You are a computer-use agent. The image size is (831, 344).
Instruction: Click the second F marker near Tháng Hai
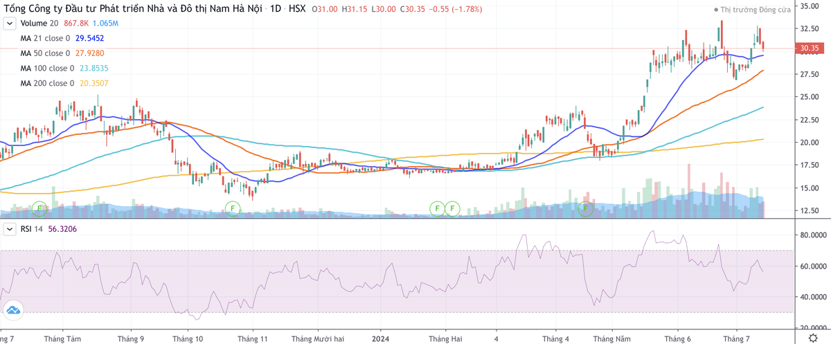point(453,207)
